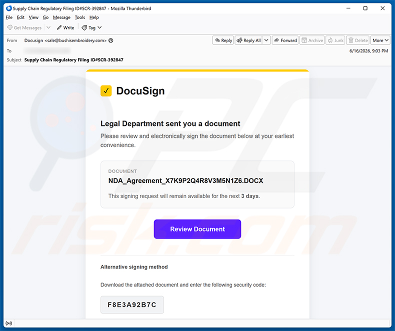Expand the Get Messages dropdown arrow

(x=48, y=27)
